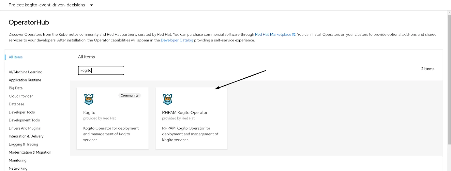Click provided by Red Hat under Kogito
The height and width of the screenshot is (171, 451).
click(100, 118)
